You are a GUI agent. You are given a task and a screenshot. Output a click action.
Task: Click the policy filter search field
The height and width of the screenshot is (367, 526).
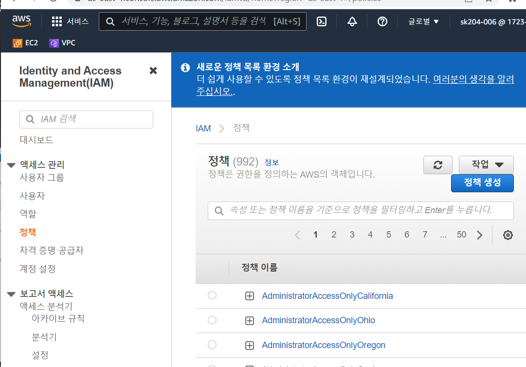click(x=361, y=211)
